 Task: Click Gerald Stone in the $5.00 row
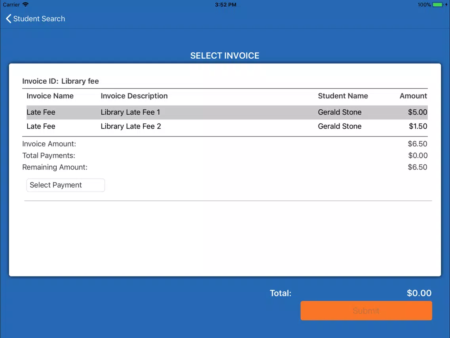340,112
